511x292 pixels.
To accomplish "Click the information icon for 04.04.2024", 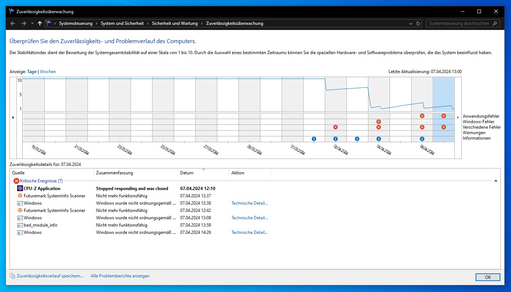I will [x=379, y=139].
